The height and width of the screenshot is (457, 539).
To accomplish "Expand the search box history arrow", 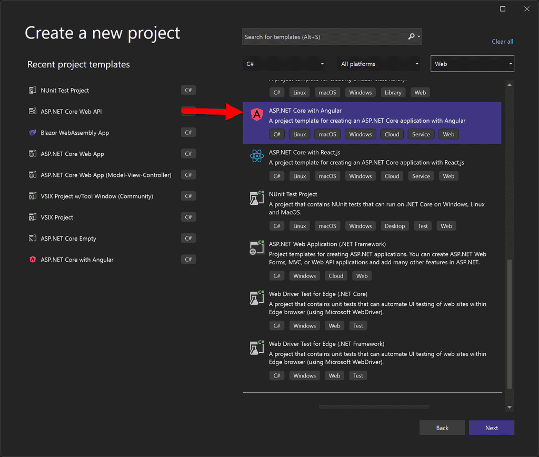I will 418,36.
